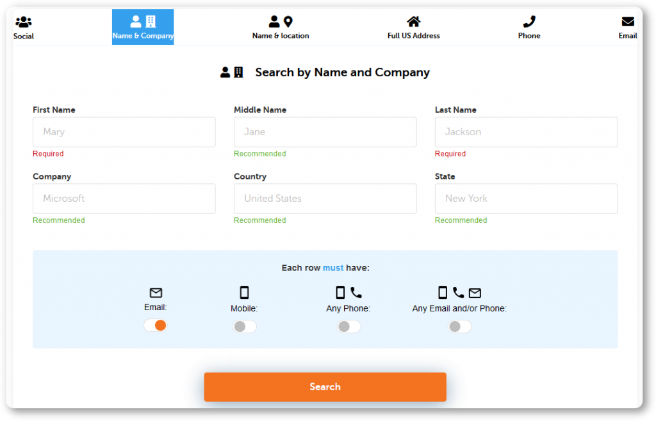Viewport: 656px width, 421px height.
Task: Open the Full US Address tab
Action: [x=413, y=27]
